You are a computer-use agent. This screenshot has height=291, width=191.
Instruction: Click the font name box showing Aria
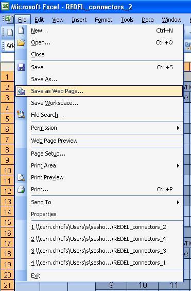tap(10, 45)
